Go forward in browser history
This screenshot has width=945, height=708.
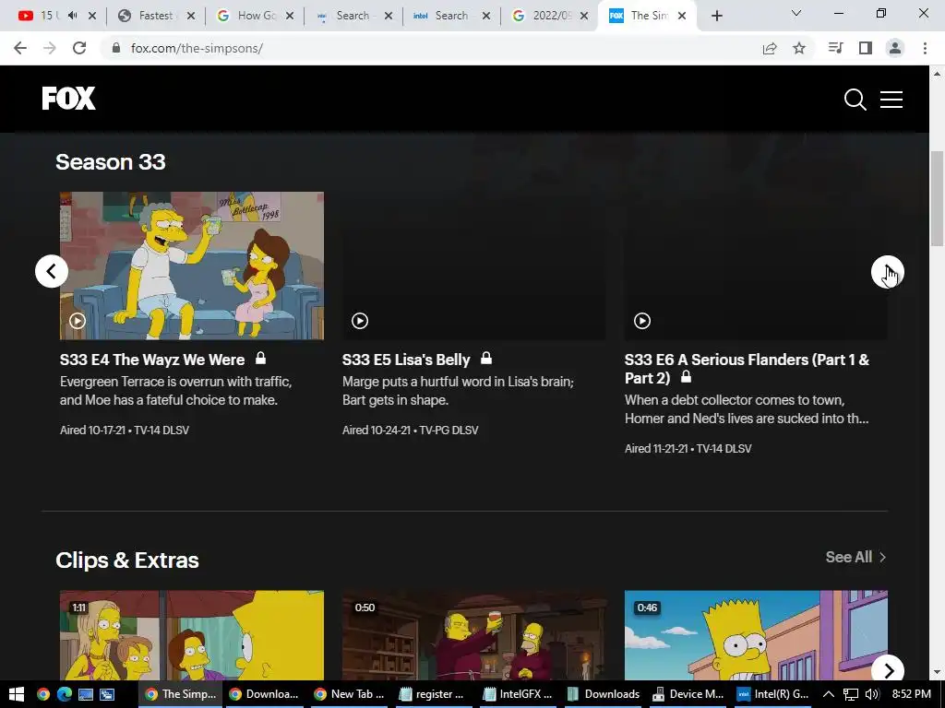(x=50, y=48)
